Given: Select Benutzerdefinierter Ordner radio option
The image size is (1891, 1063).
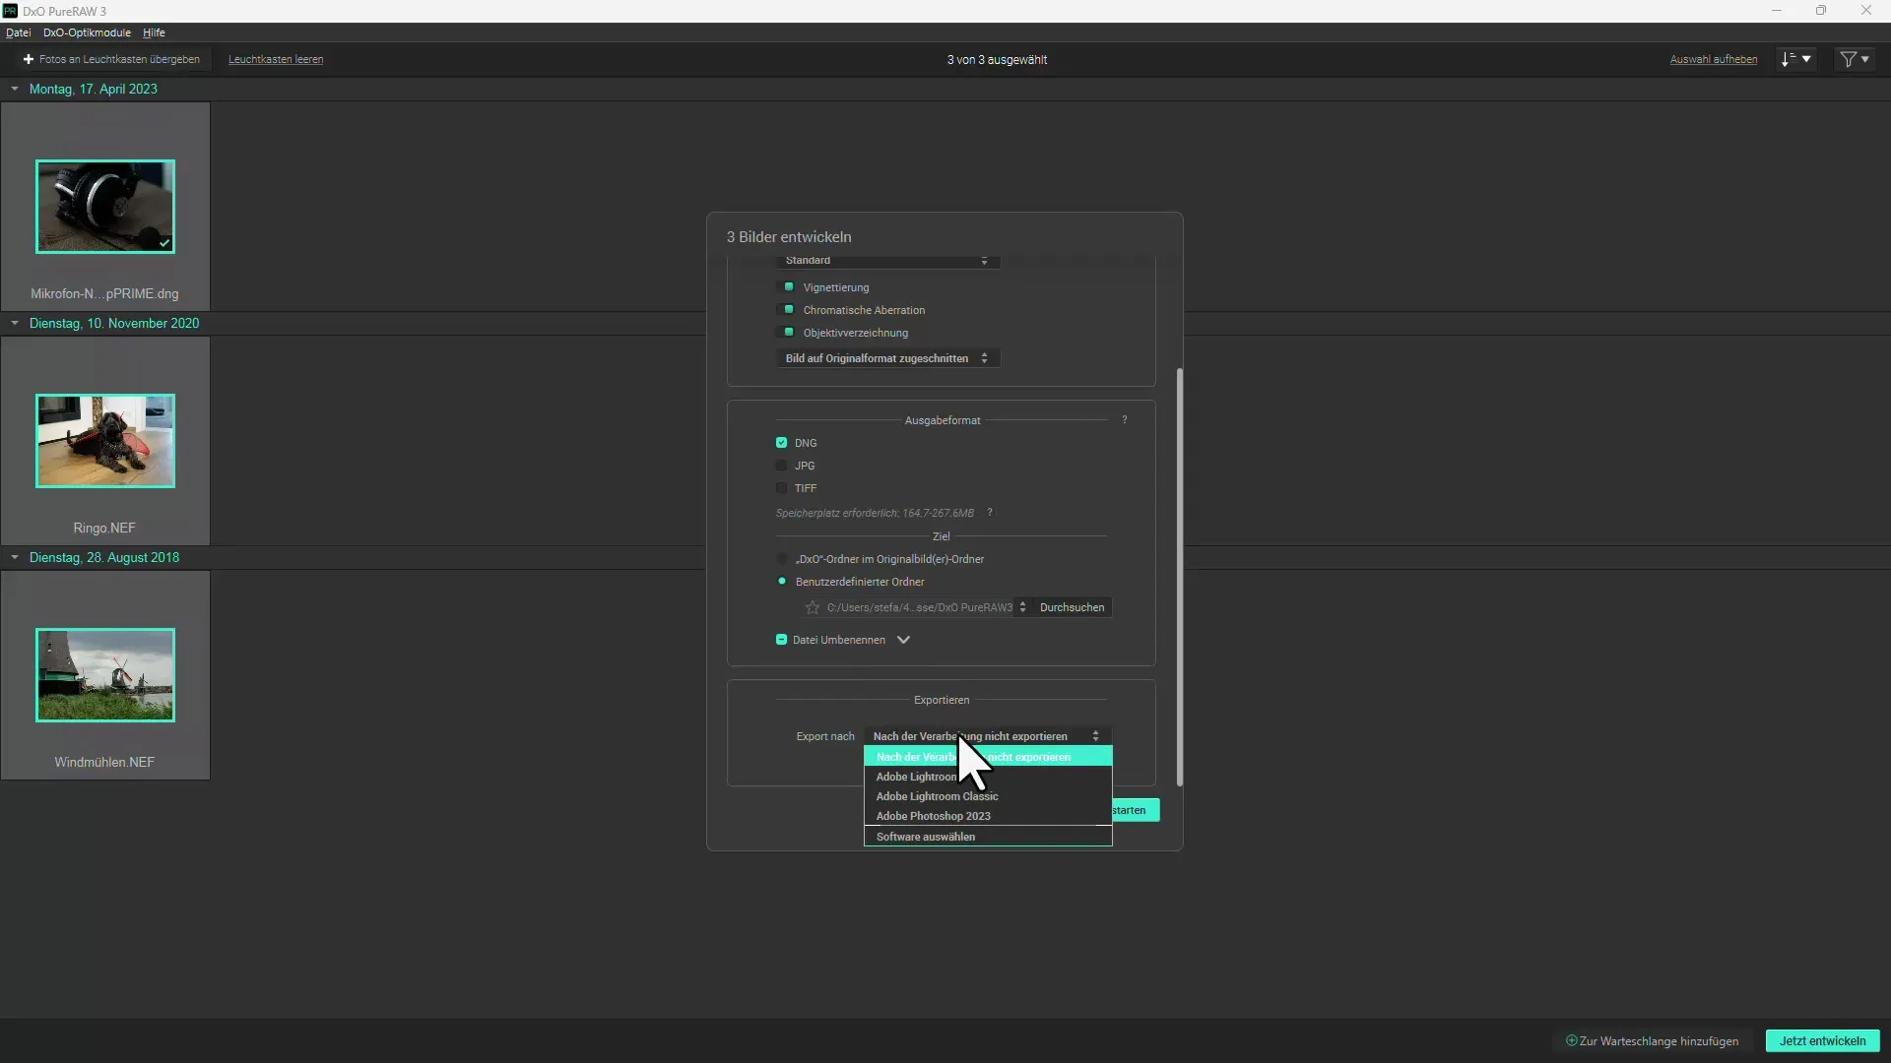Looking at the screenshot, I should pos(782,582).
